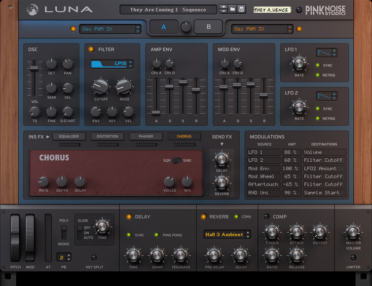Click the KEY SPLIT button

pos(94,257)
